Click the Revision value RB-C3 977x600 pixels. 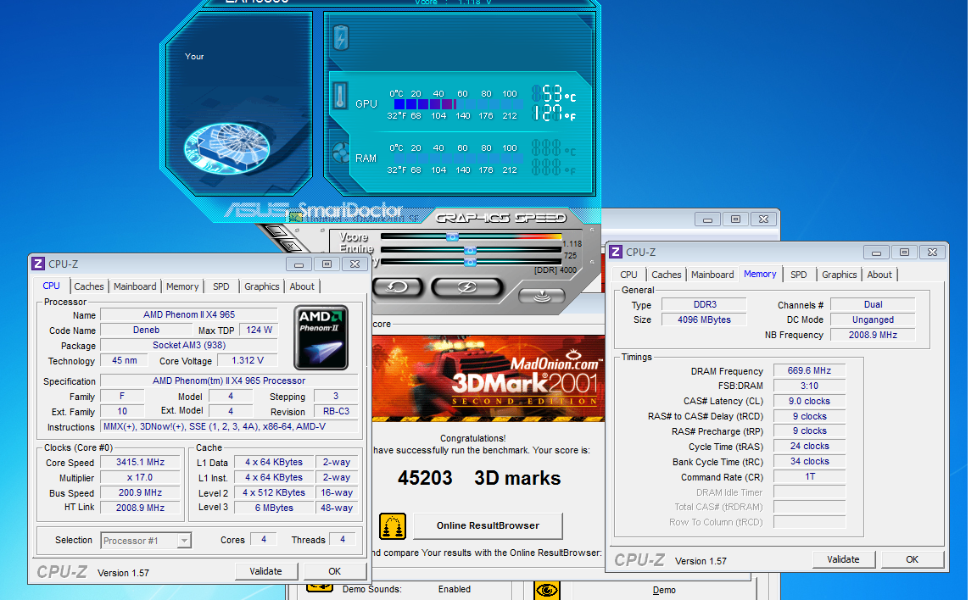coord(336,411)
